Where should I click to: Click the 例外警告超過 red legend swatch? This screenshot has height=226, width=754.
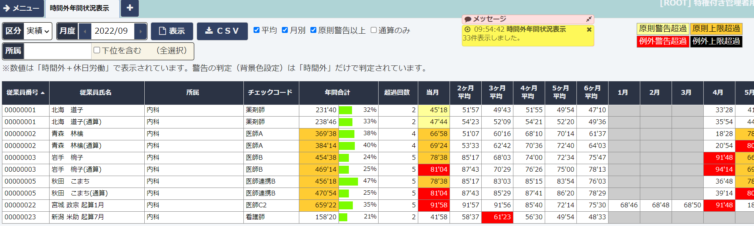point(662,41)
